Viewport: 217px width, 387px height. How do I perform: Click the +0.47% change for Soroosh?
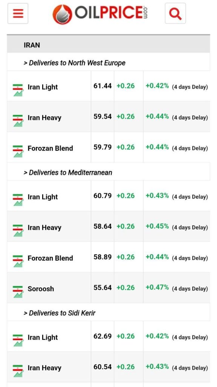click(157, 287)
